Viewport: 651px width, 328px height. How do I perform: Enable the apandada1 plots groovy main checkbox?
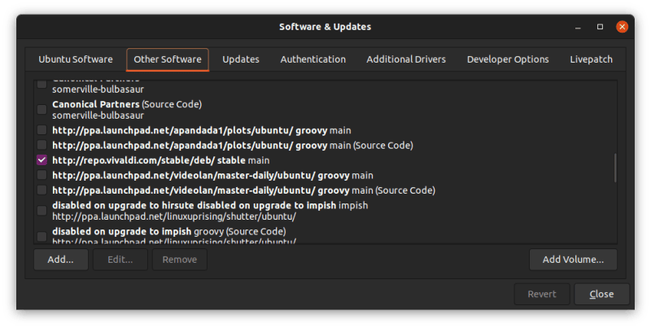click(x=42, y=130)
